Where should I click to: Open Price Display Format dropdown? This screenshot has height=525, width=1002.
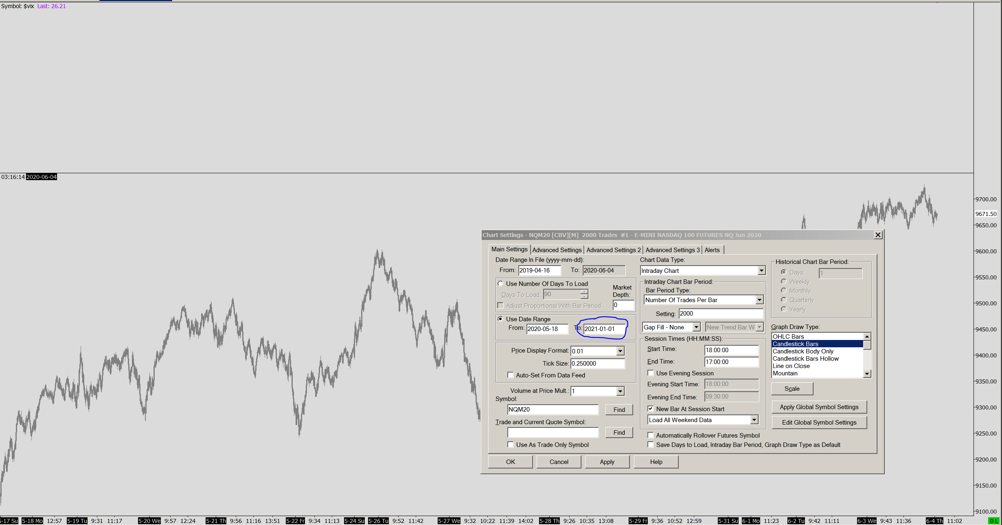coord(620,351)
